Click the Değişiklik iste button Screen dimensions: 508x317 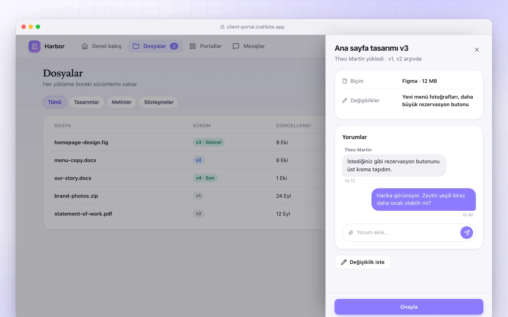363,262
